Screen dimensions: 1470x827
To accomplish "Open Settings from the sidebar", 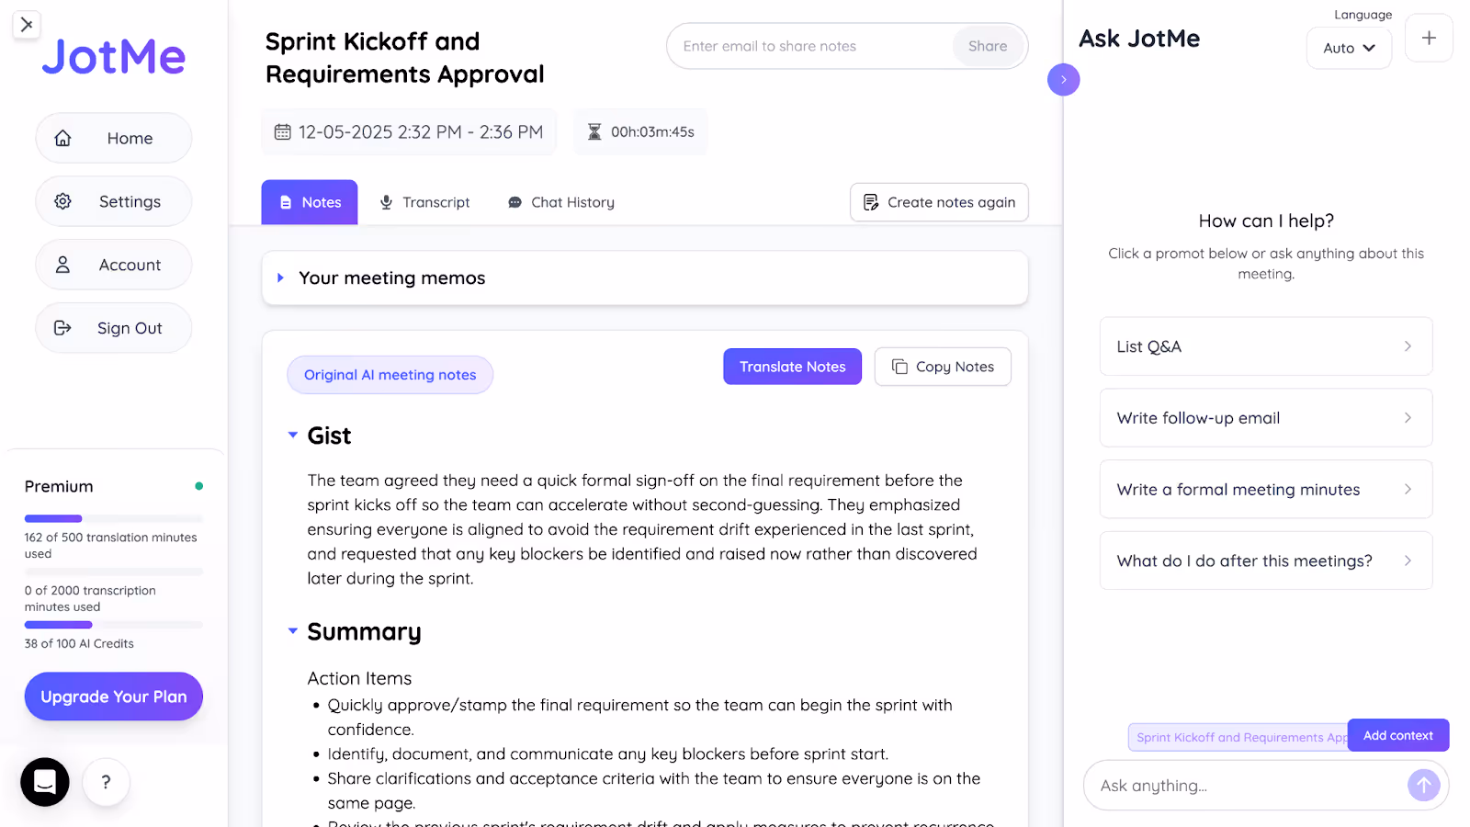I will [x=114, y=201].
